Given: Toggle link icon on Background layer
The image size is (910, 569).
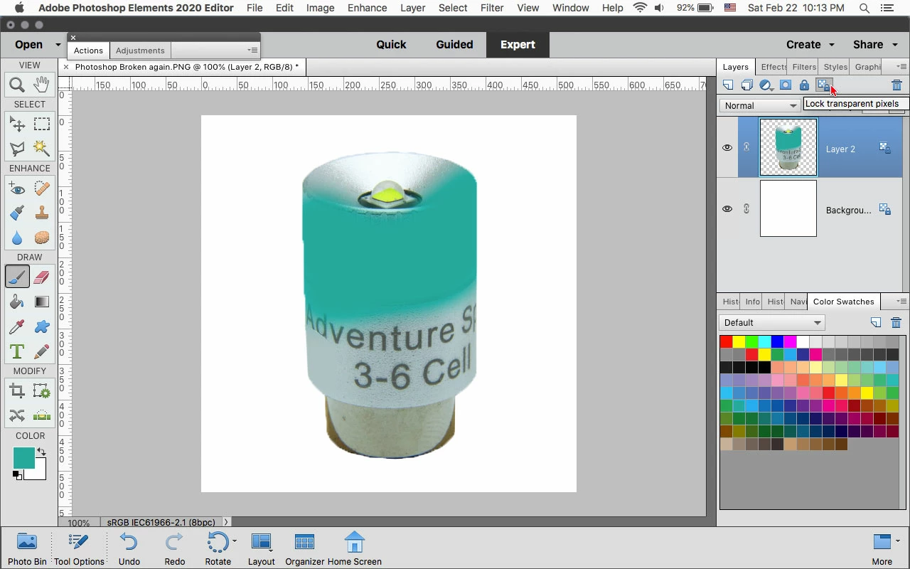Looking at the screenshot, I should pos(746,209).
